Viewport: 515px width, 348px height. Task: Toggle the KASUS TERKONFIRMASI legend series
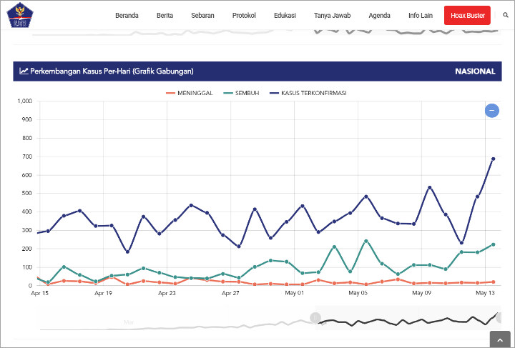pos(308,93)
